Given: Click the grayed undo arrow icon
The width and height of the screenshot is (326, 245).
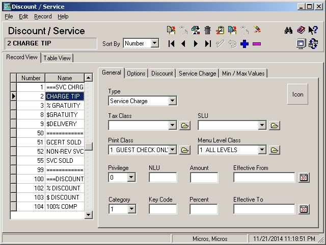Looking at the screenshot, I should point(232,44).
